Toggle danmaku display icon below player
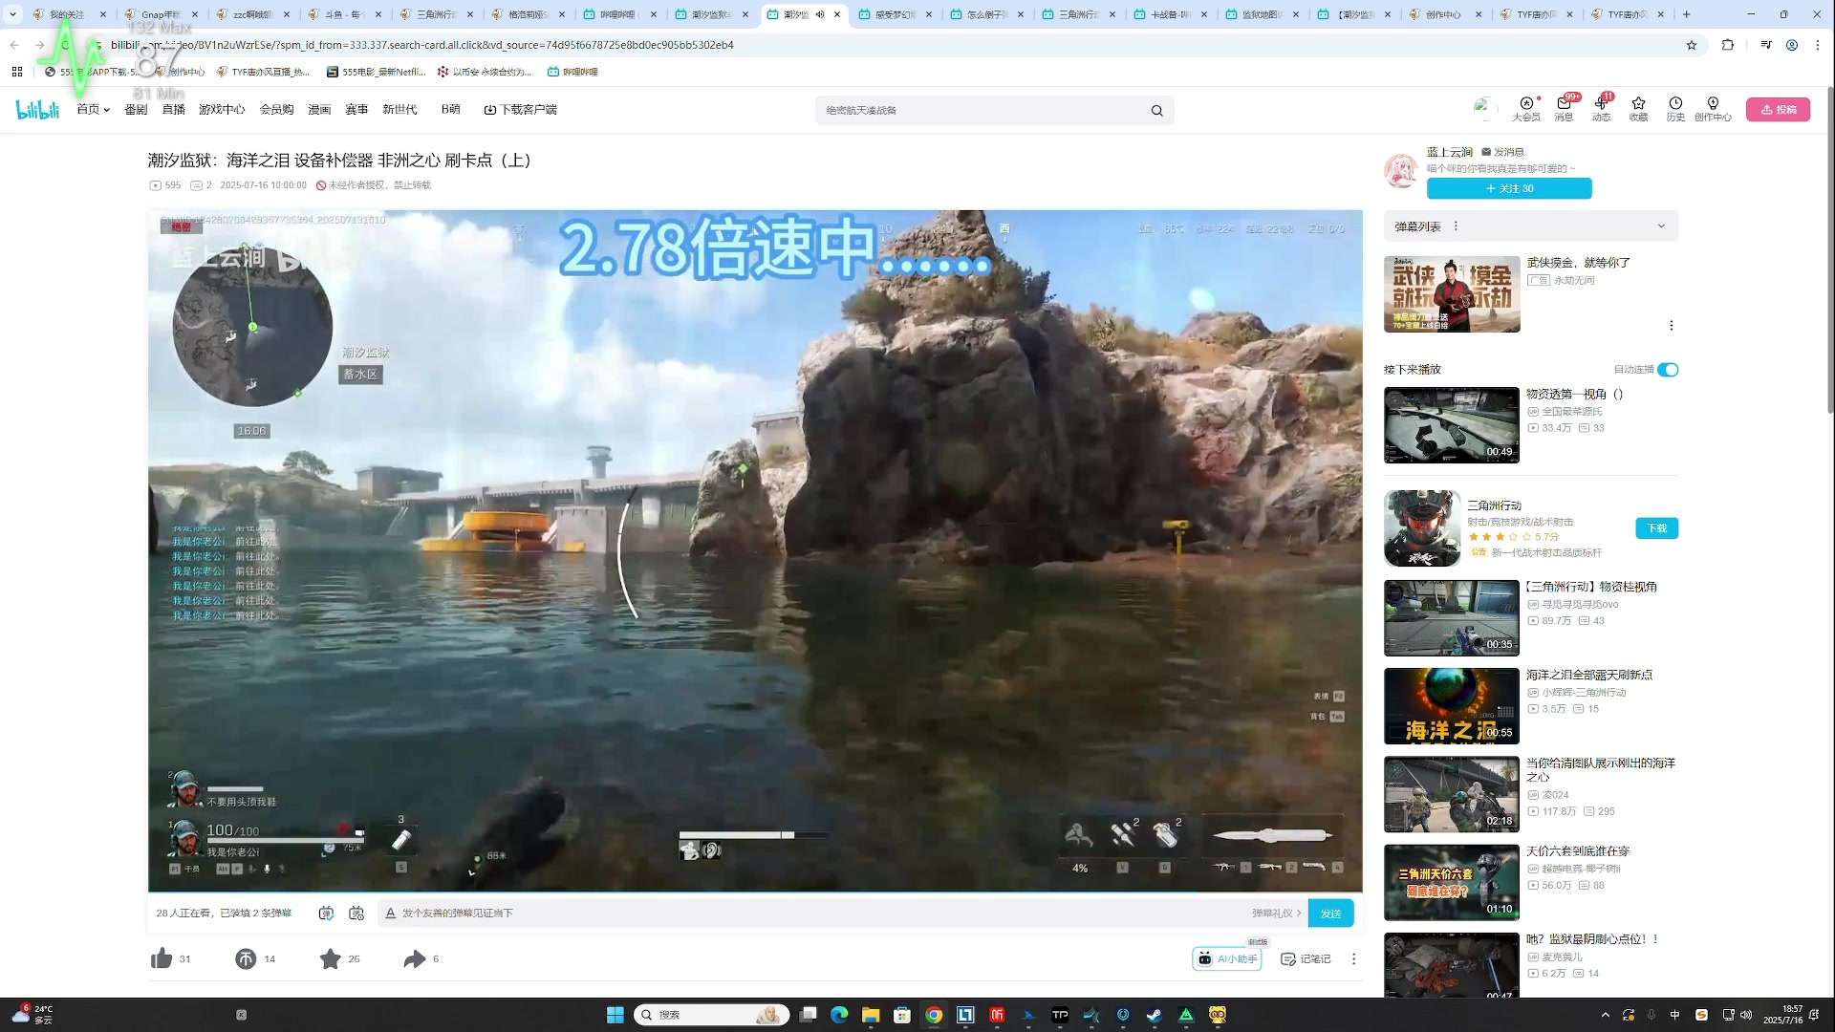Screen dimensions: 1835x1032 [x=326, y=914]
